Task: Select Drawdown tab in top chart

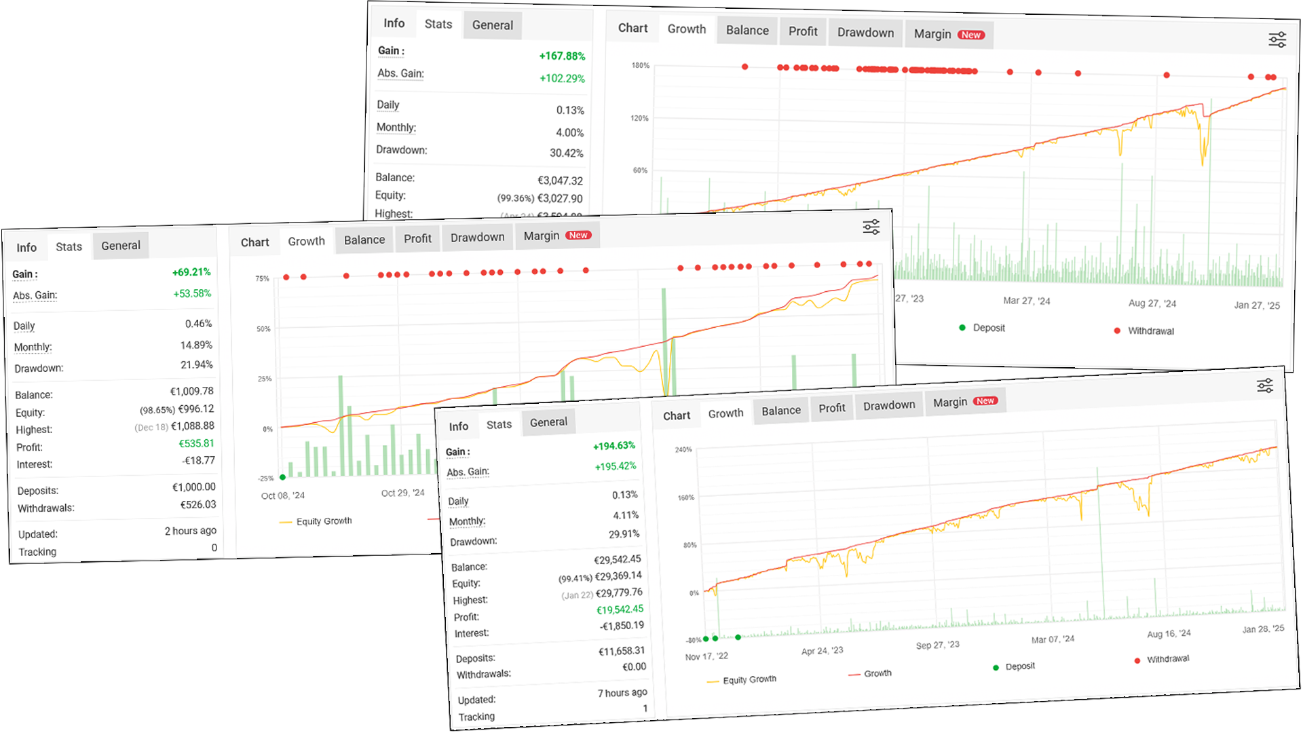Action: pyautogui.click(x=865, y=33)
